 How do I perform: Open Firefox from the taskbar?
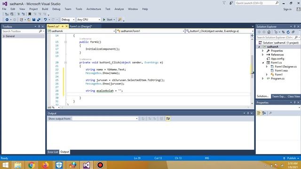tap(45, 165)
